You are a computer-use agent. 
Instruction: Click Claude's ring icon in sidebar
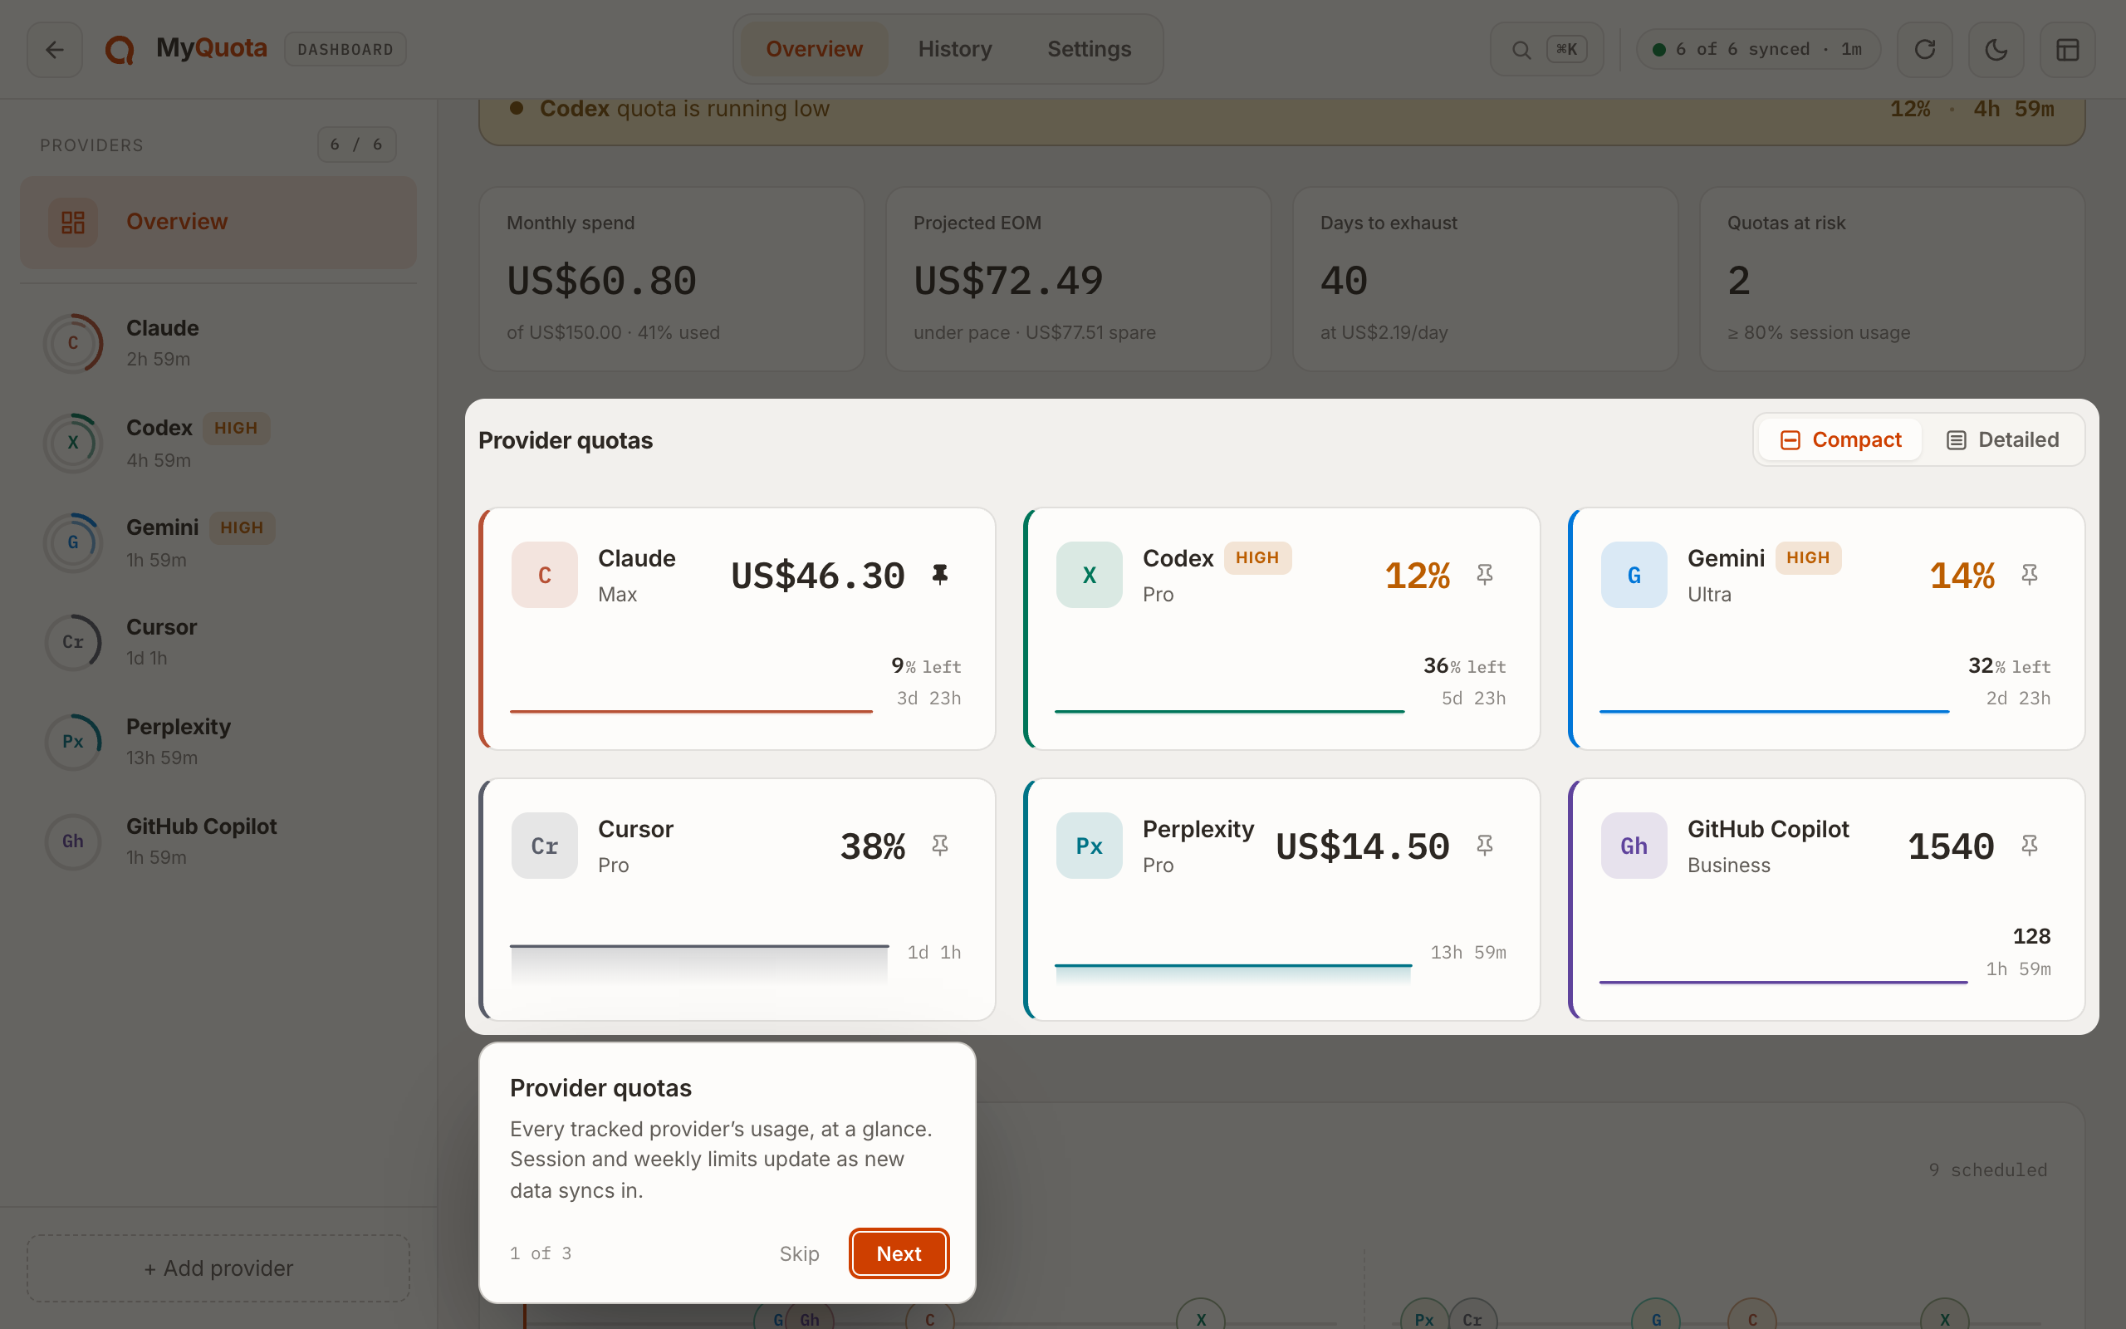(73, 343)
